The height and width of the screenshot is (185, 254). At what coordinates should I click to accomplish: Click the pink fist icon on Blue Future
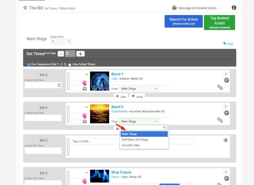[x=85, y=181]
